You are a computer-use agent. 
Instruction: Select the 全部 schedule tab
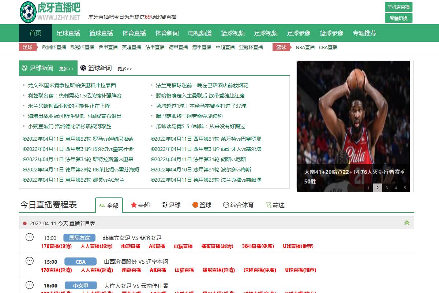coord(109,205)
